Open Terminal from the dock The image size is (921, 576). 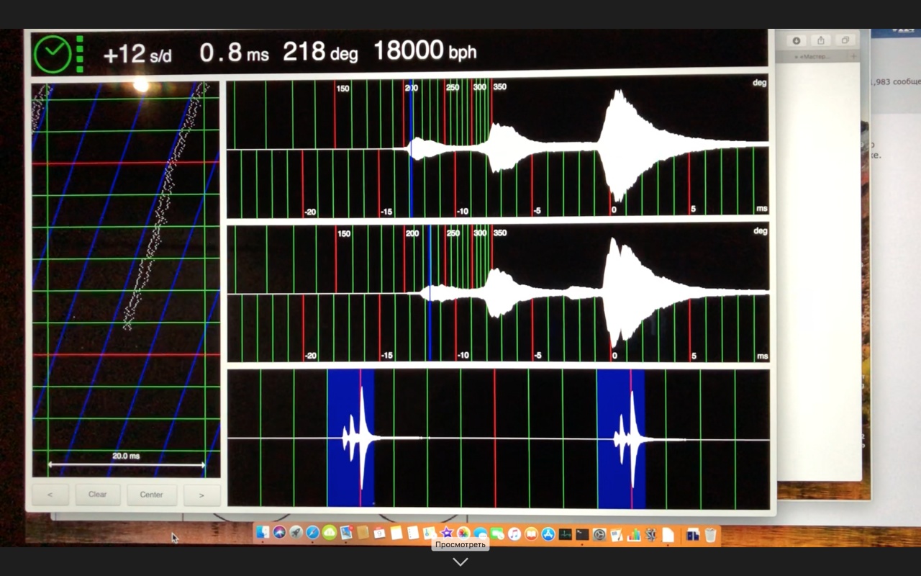[x=582, y=534]
